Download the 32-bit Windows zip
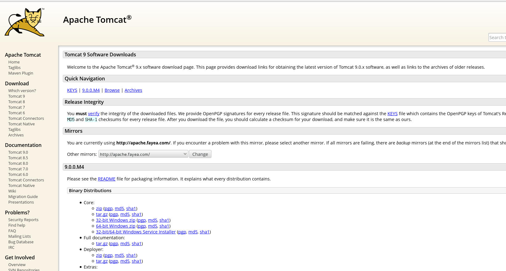The height and width of the screenshot is (271, 506). tap(115, 220)
